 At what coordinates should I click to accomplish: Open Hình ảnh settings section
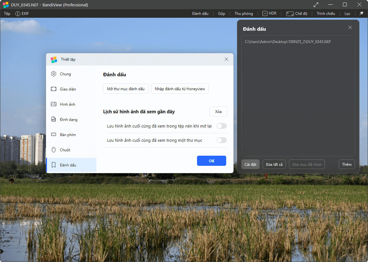pos(67,104)
